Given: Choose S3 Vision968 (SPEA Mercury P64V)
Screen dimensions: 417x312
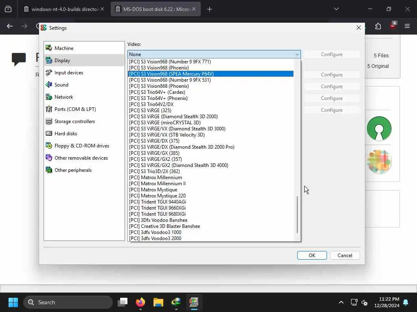Looking at the screenshot, I should [211, 74].
